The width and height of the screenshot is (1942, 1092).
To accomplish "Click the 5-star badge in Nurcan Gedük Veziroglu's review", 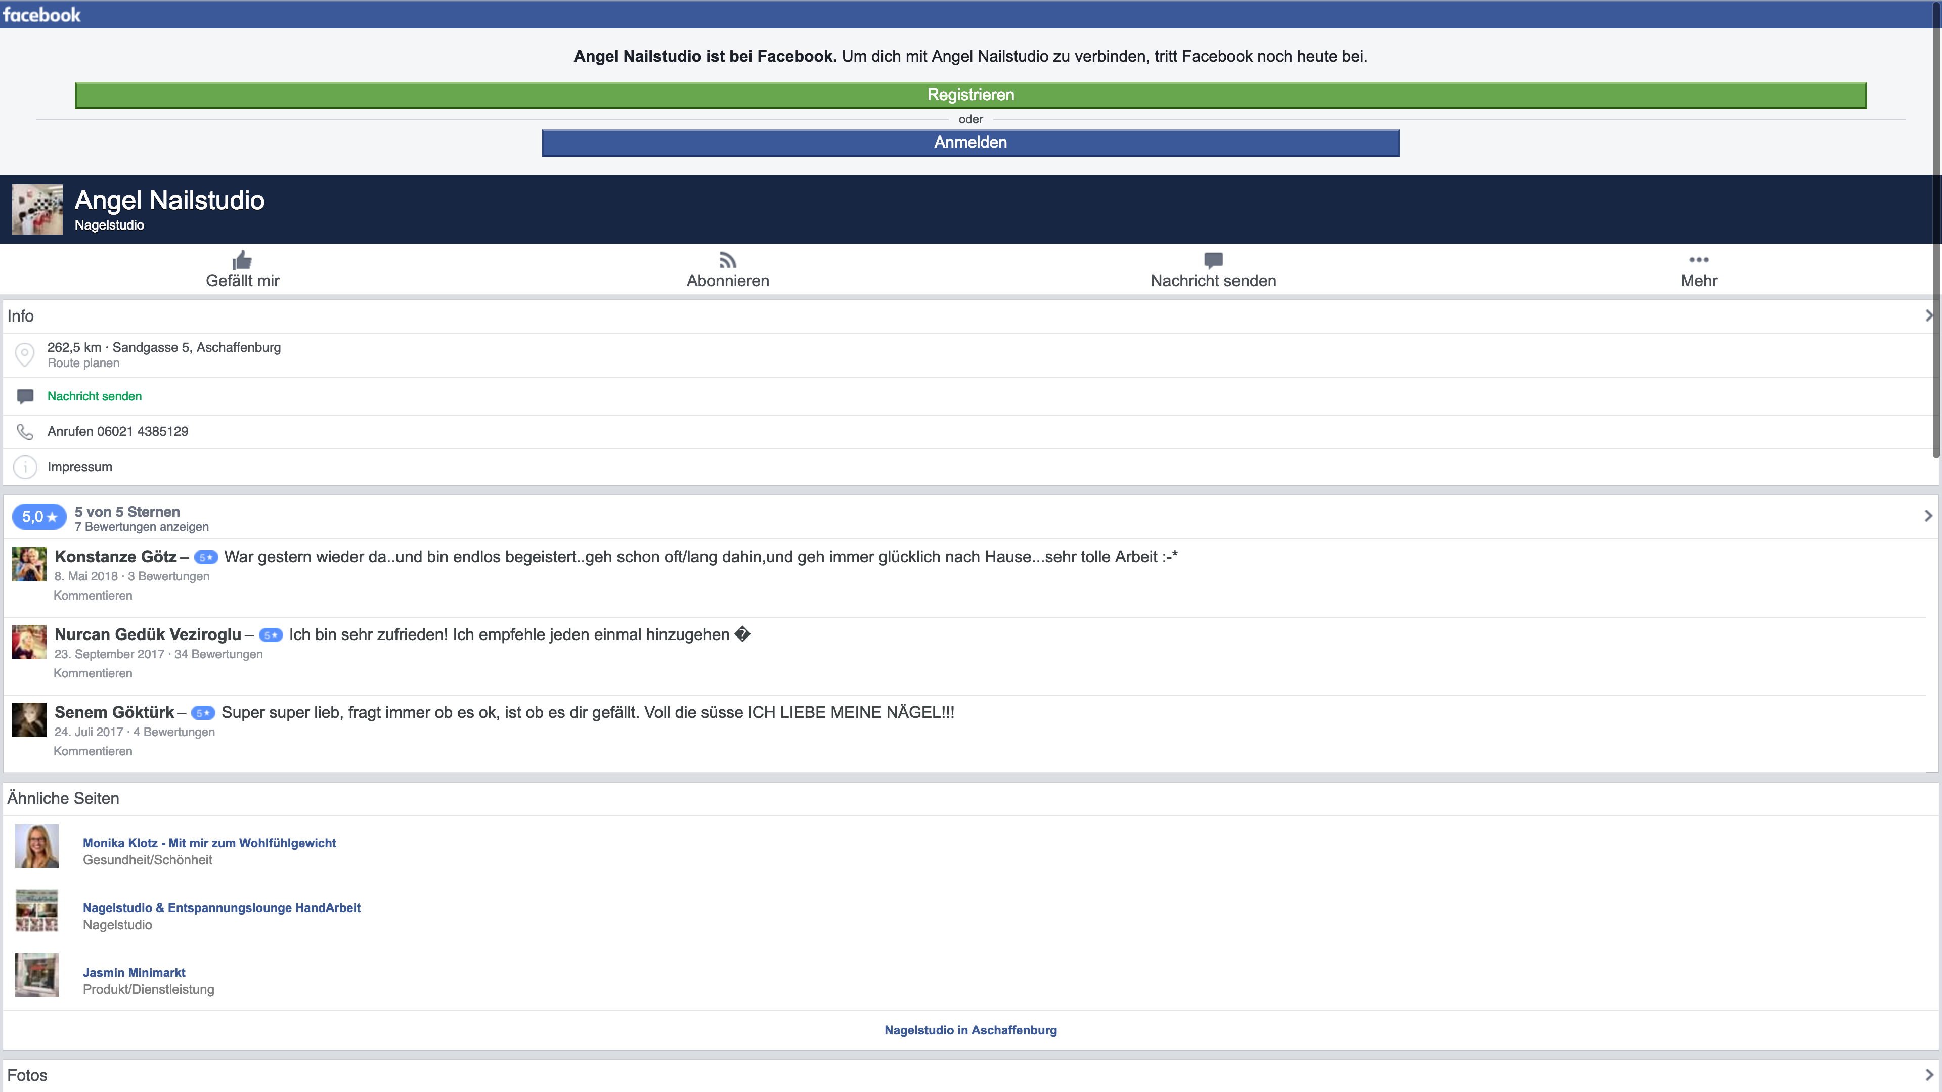I will 271,635.
